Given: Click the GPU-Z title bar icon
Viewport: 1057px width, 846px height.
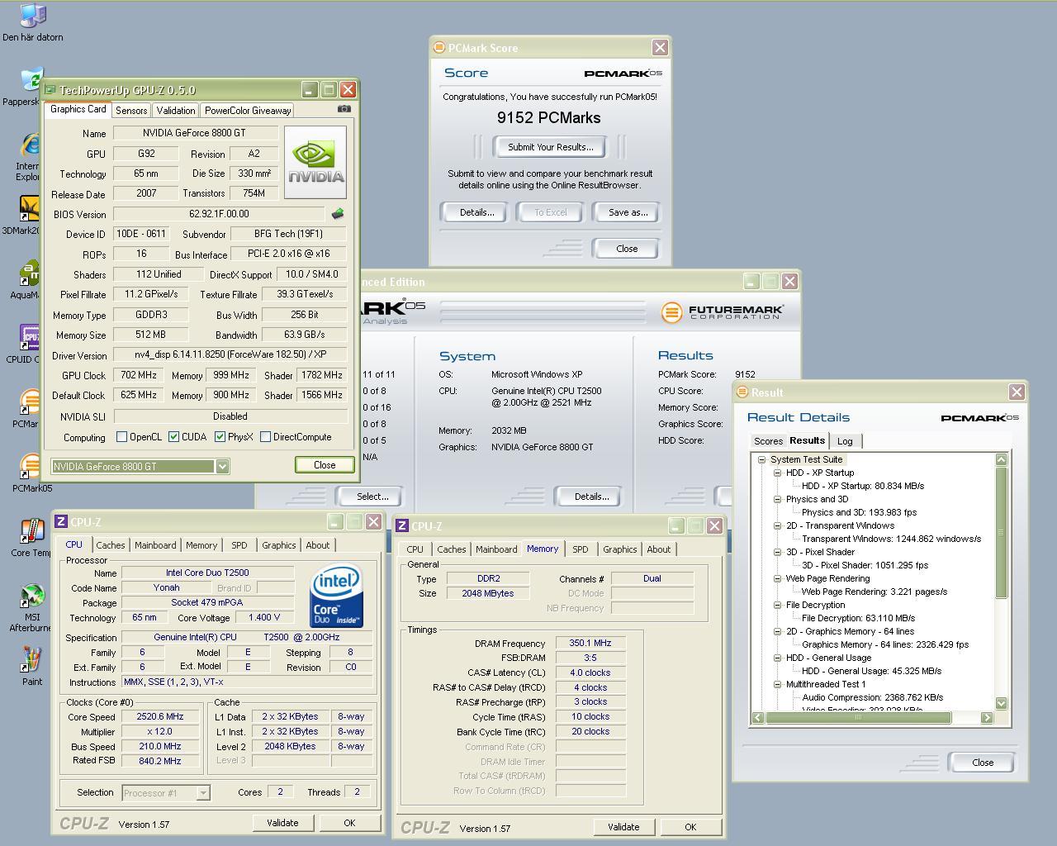Looking at the screenshot, I should pos(50,90).
